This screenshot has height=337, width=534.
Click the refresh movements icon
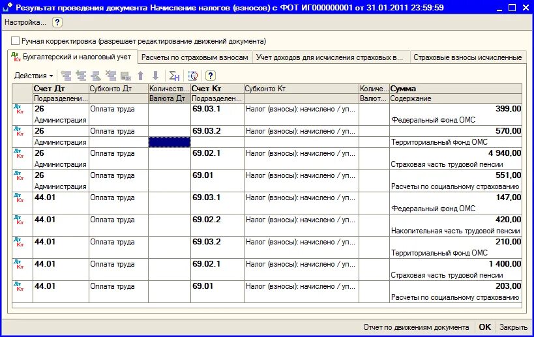[x=193, y=76]
